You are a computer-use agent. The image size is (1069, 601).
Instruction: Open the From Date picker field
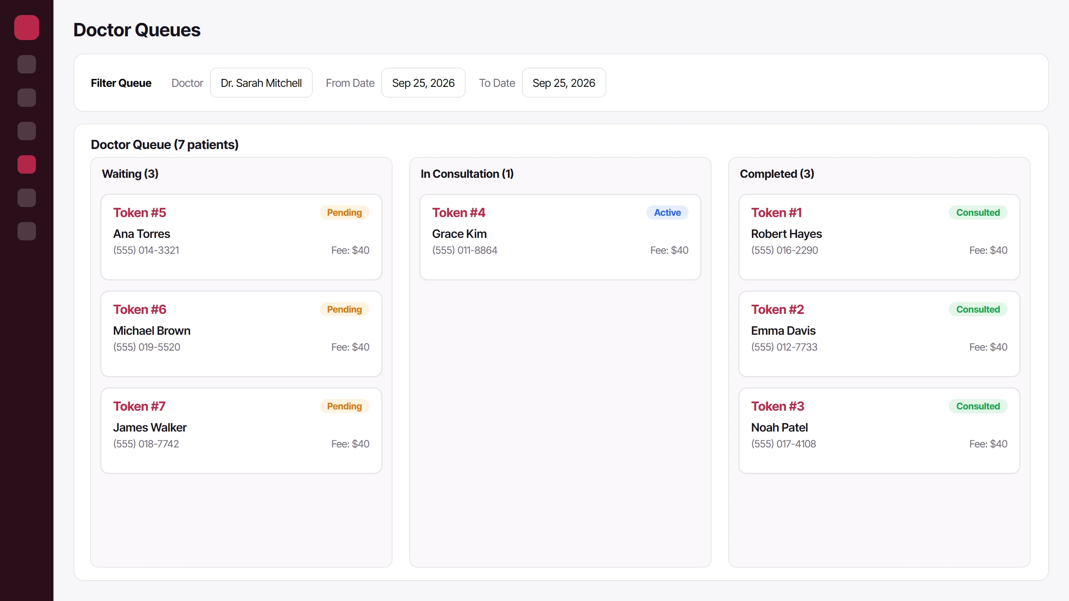pos(423,83)
